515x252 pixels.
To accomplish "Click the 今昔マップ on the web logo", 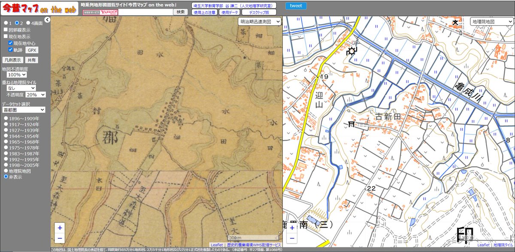I will pos(39,9).
